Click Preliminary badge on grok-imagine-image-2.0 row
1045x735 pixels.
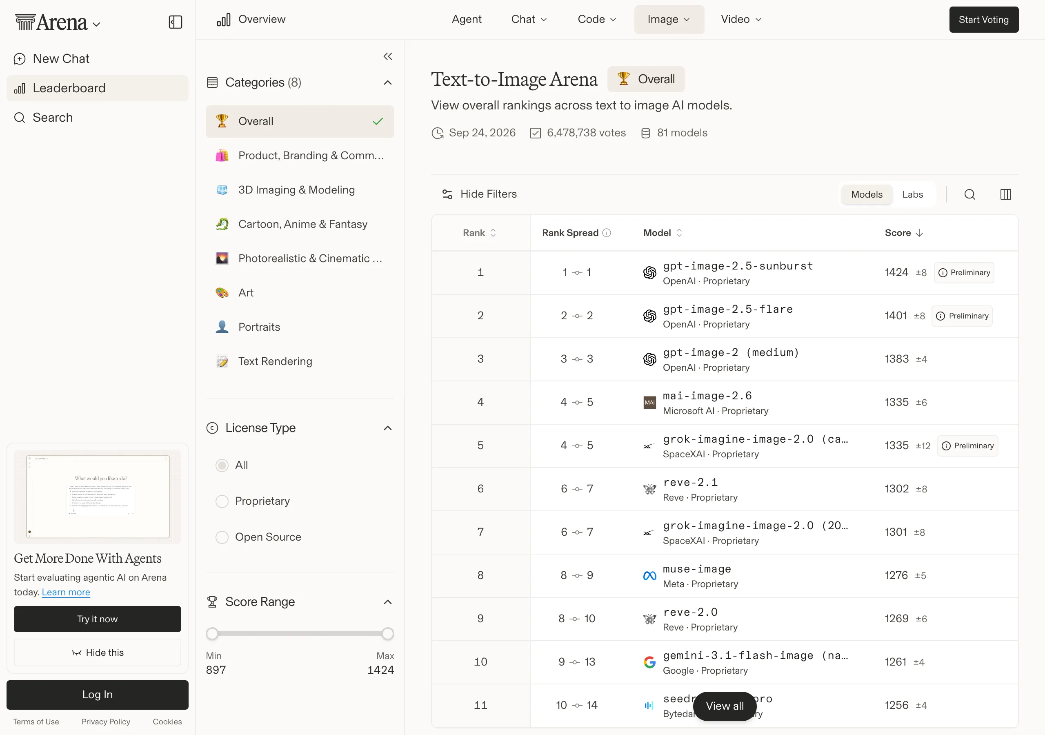click(x=967, y=445)
